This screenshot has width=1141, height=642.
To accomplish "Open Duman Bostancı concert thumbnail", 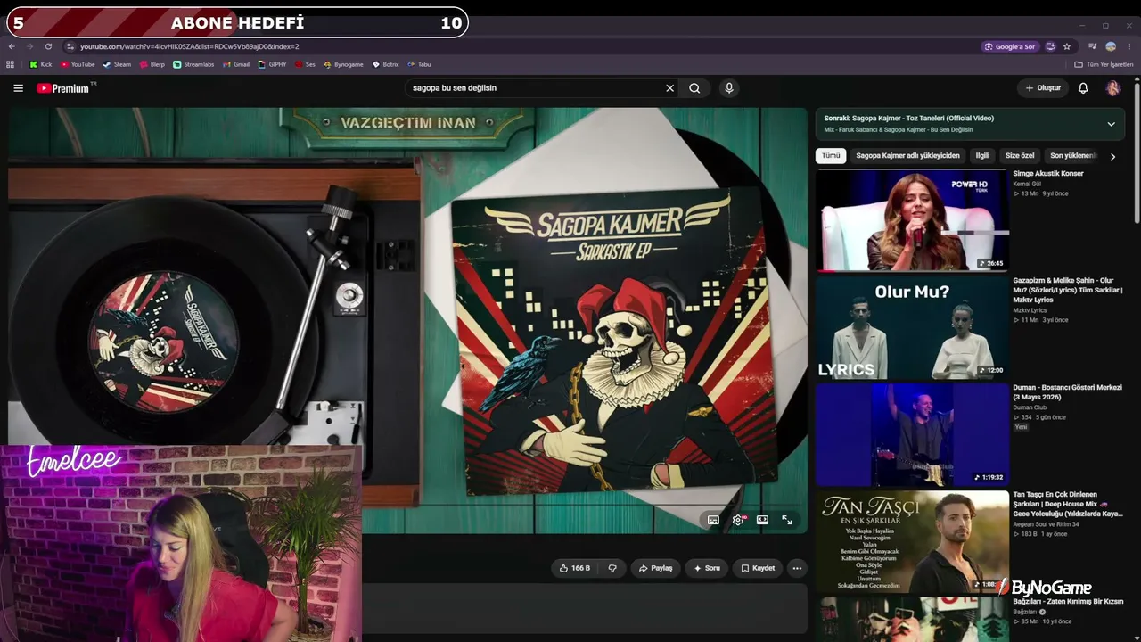I will [912, 433].
